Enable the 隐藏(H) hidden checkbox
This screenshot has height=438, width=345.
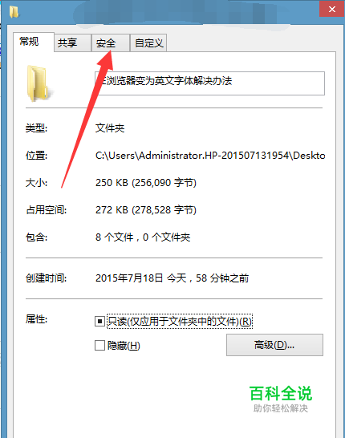pos(99,345)
